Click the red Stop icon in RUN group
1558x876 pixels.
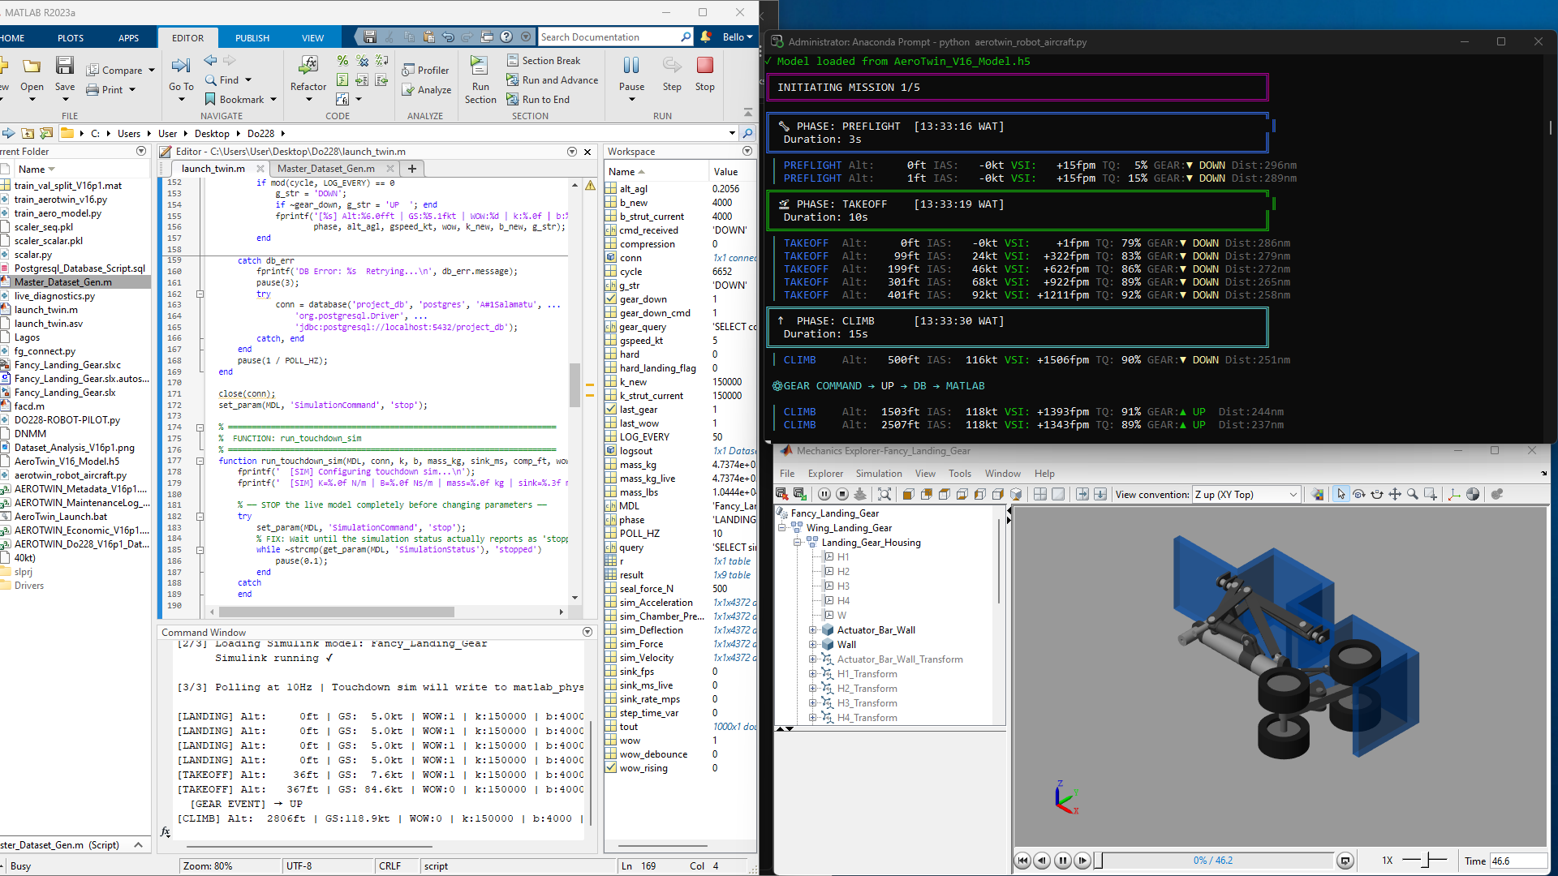tap(705, 65)
